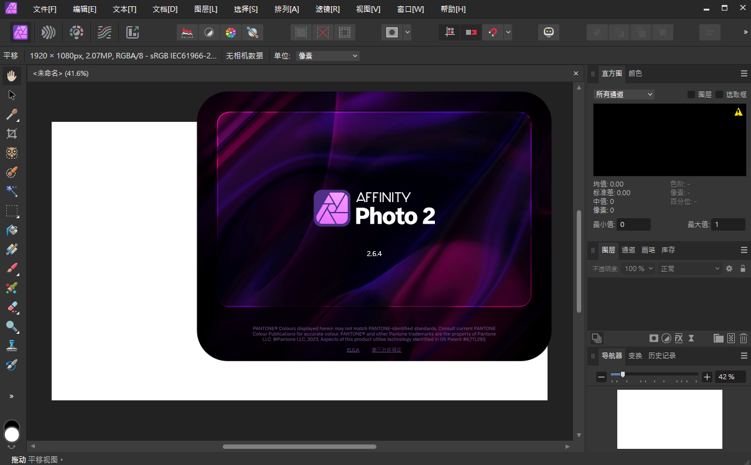Open the 正常 blend mode dropdown
This screenshot has height=465, width=751.
tap(690, 269)
